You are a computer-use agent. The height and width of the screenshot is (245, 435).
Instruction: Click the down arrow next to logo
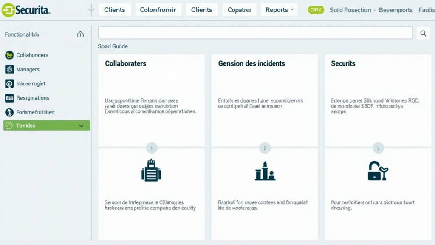pyautogui.click(x=91, y=10)
